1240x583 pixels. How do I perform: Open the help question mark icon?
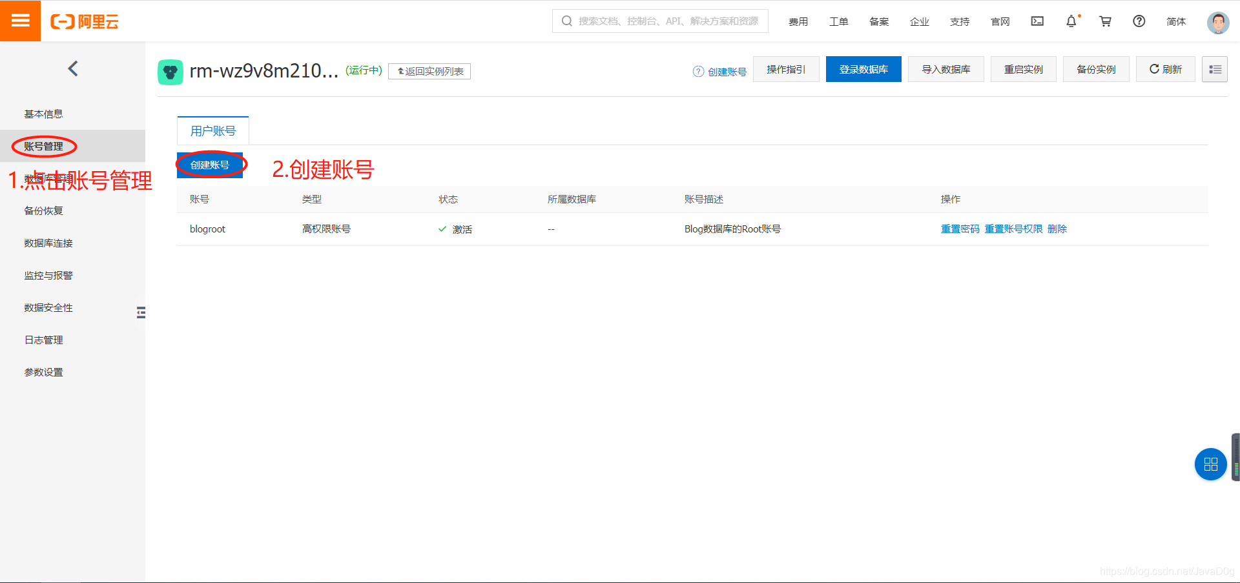point(1139,21)
